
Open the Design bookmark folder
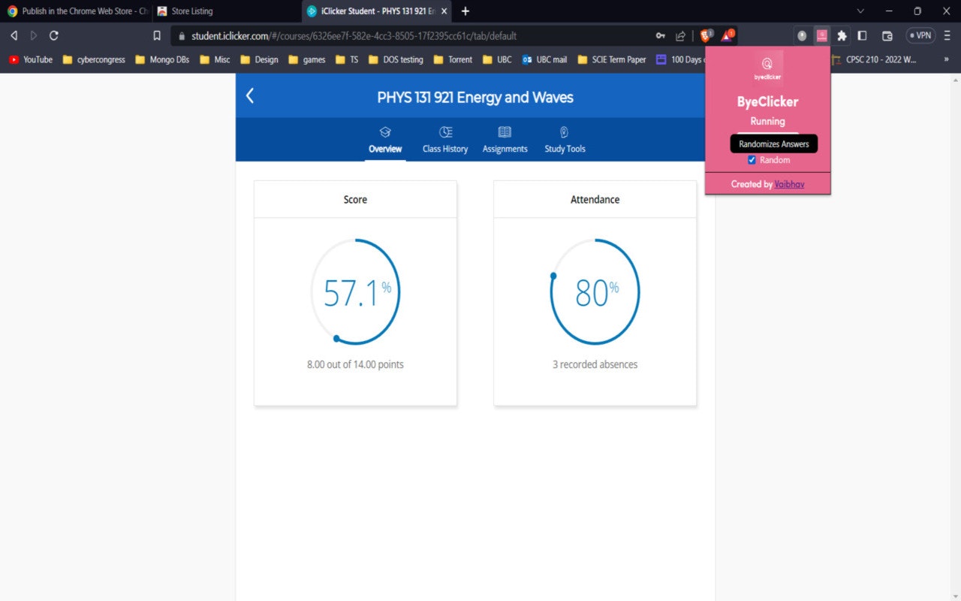[259, 59]
